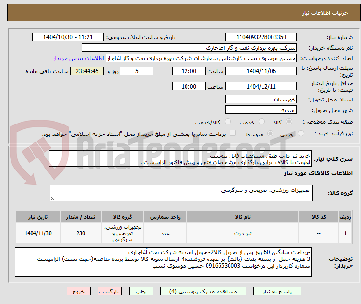Click the resize handle of buyer notes box

tap(17, 274)
